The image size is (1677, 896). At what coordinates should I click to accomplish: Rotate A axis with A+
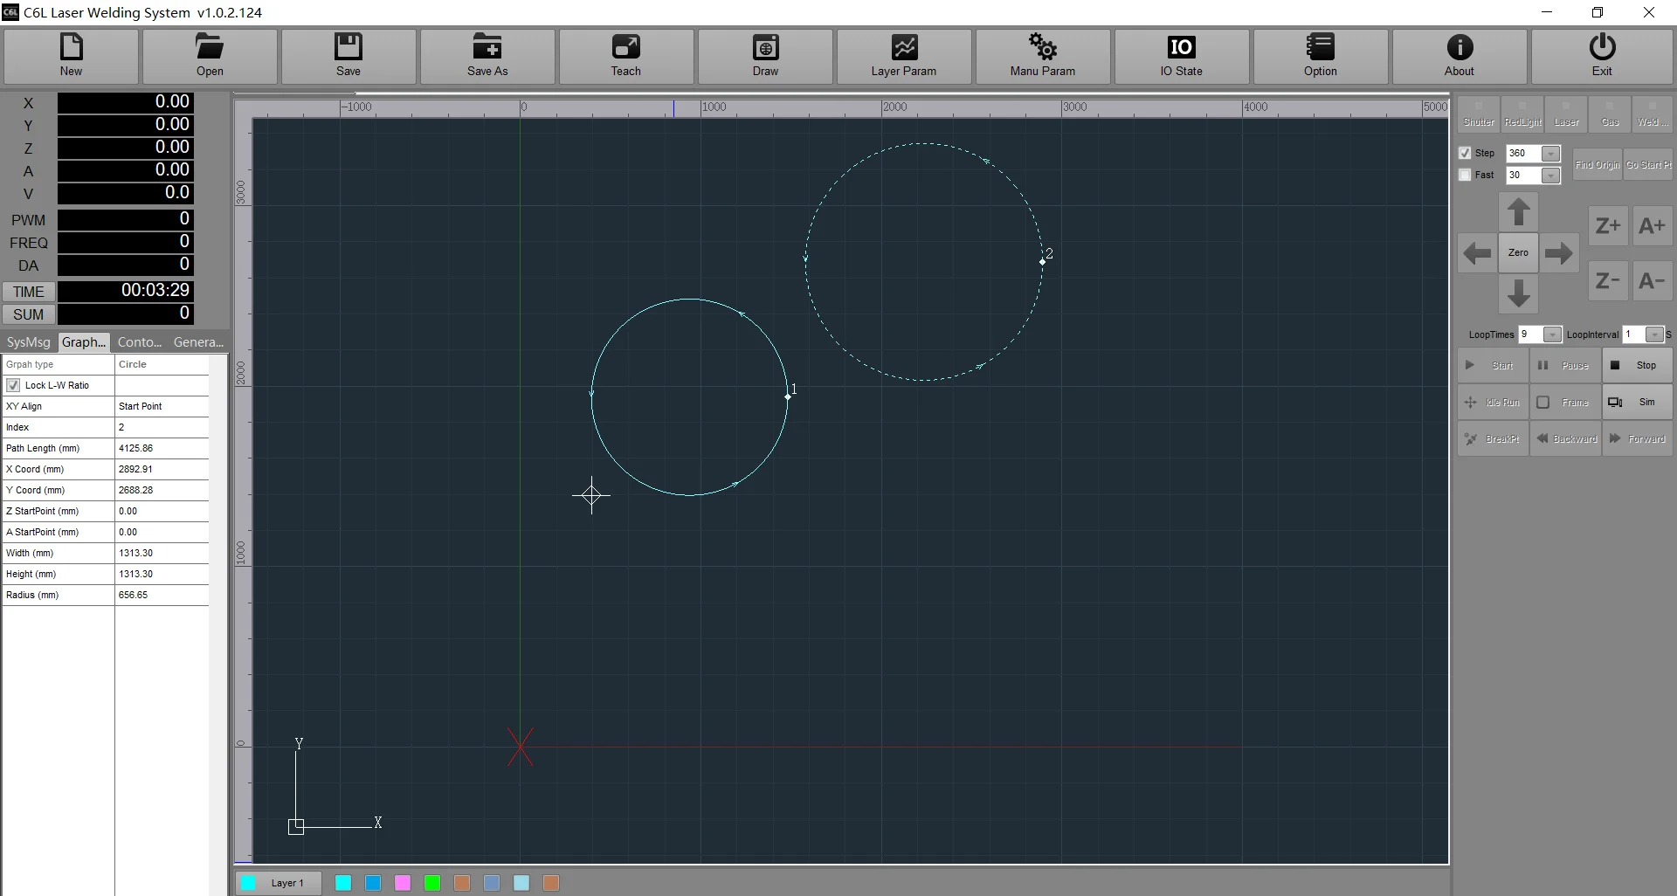tap(1652, 226)
